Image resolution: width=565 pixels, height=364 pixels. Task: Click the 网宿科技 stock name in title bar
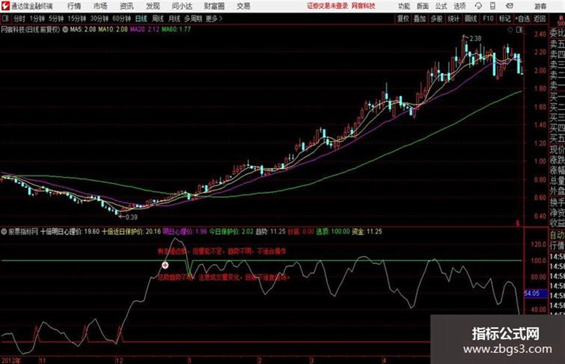[x=364, y=6]
